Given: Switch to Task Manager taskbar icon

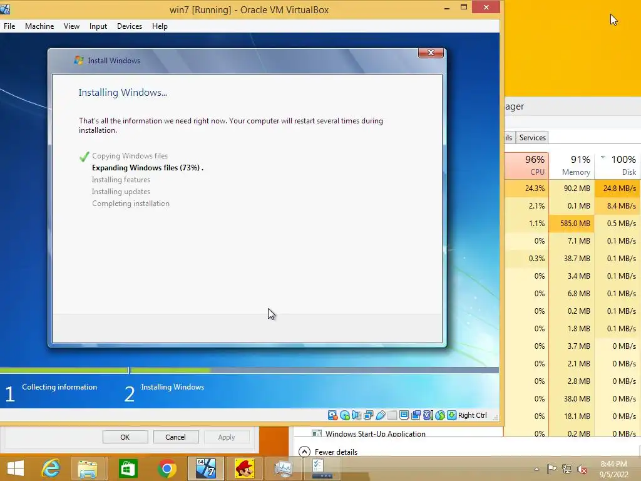Looking at the screenshot, I should tap(284, 468).
